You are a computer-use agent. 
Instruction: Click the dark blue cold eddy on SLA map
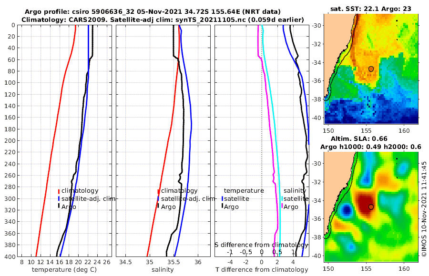[x=347, y=210]
